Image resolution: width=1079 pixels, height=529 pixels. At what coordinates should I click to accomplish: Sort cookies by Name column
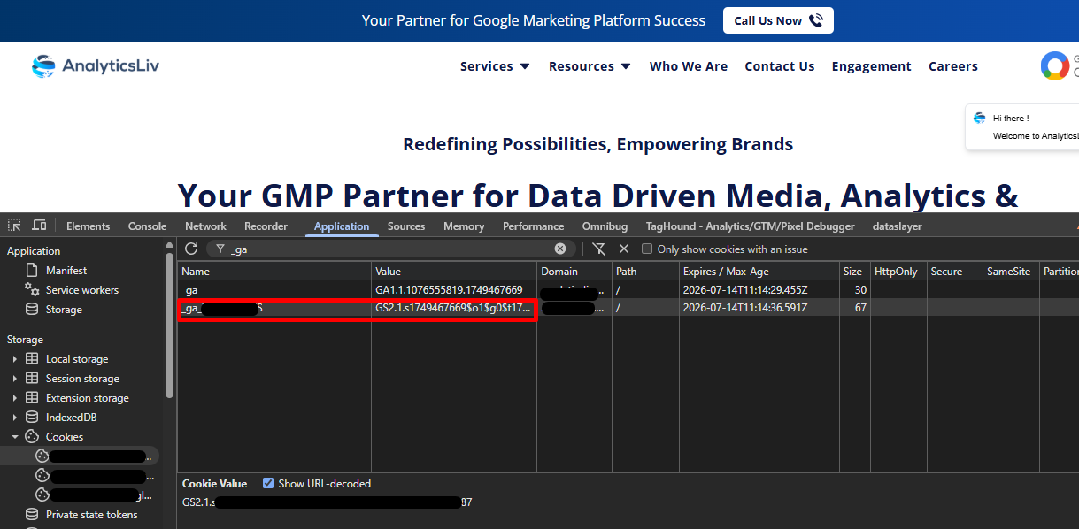click(274, 271)
